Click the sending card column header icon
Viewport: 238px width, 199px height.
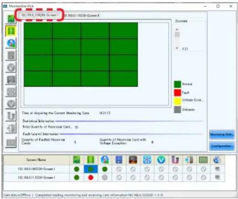[77, 160]
